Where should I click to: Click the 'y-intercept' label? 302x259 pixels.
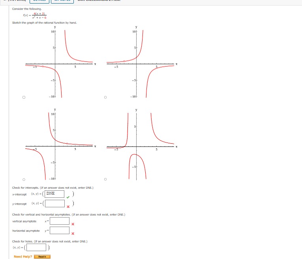pyautogui.click(x=19, y=204)
